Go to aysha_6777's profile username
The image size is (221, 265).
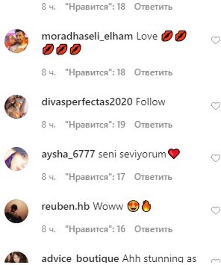pos(68,154)
